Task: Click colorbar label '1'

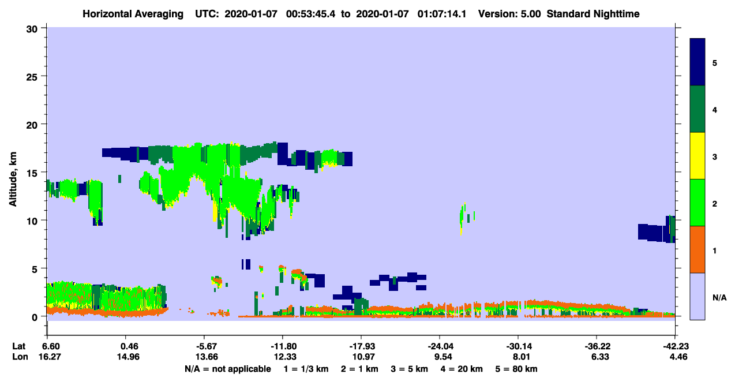Action: 715,251
